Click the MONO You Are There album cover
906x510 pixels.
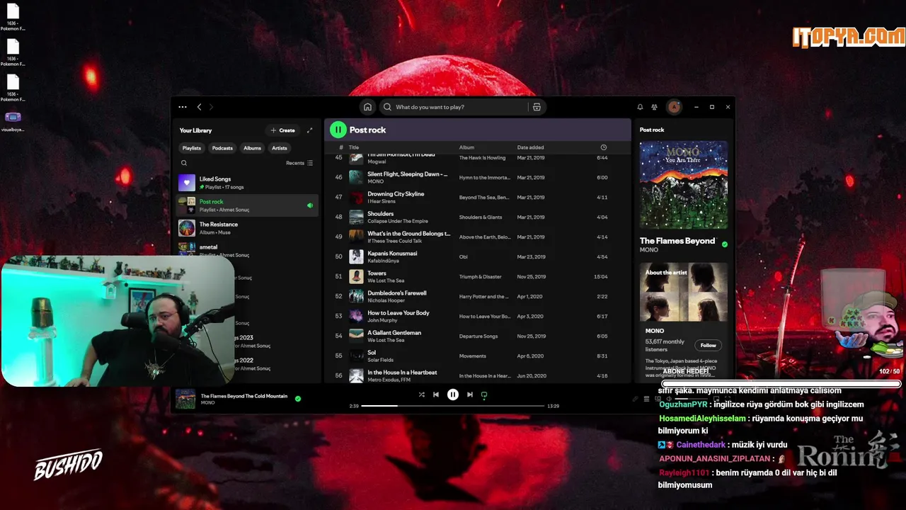tap(684, 185)
